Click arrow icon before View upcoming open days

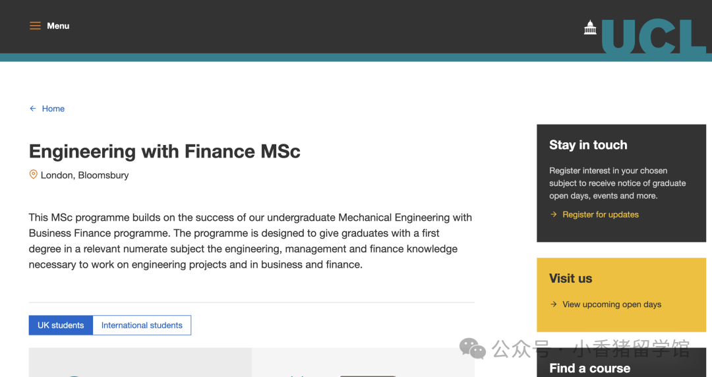coord(553,304)
